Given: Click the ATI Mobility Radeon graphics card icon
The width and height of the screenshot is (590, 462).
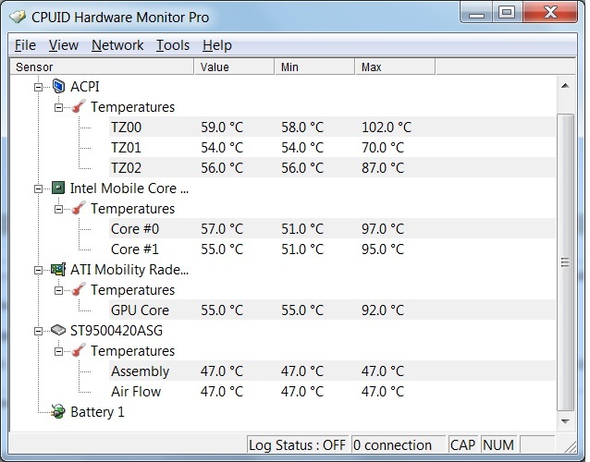Looking at the screenshot, I should click(58, 269).
